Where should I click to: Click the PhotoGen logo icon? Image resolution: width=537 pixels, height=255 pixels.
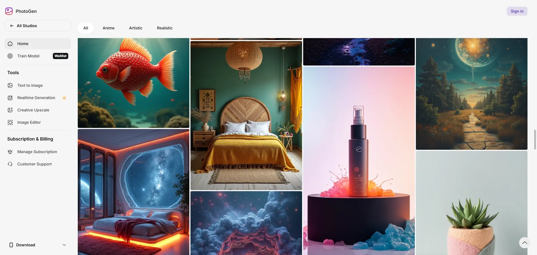(x=9, y=11)
